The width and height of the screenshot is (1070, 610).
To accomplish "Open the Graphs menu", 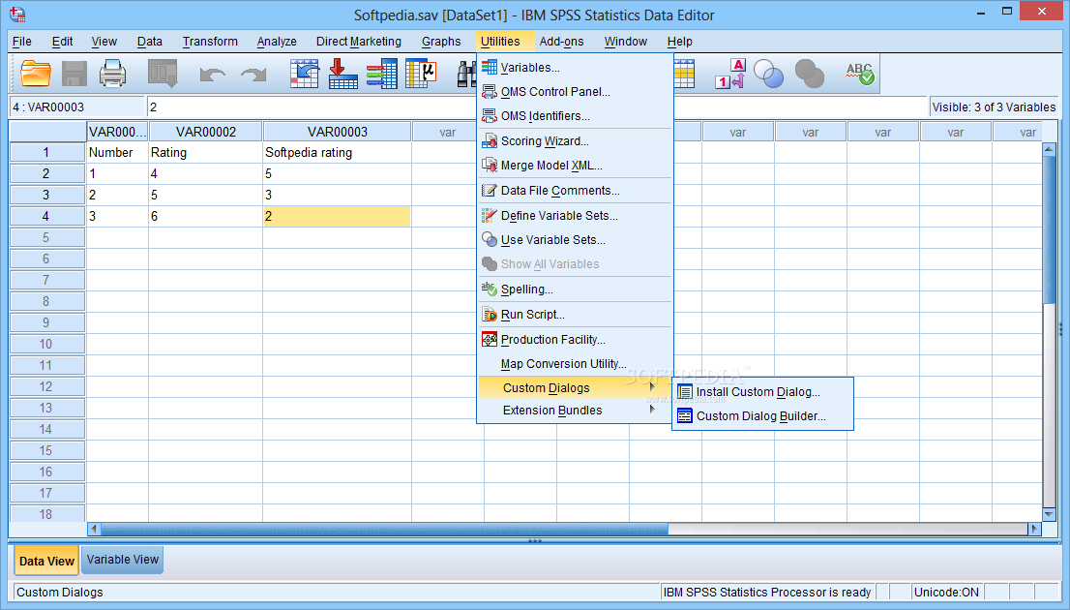I will 441,41.
